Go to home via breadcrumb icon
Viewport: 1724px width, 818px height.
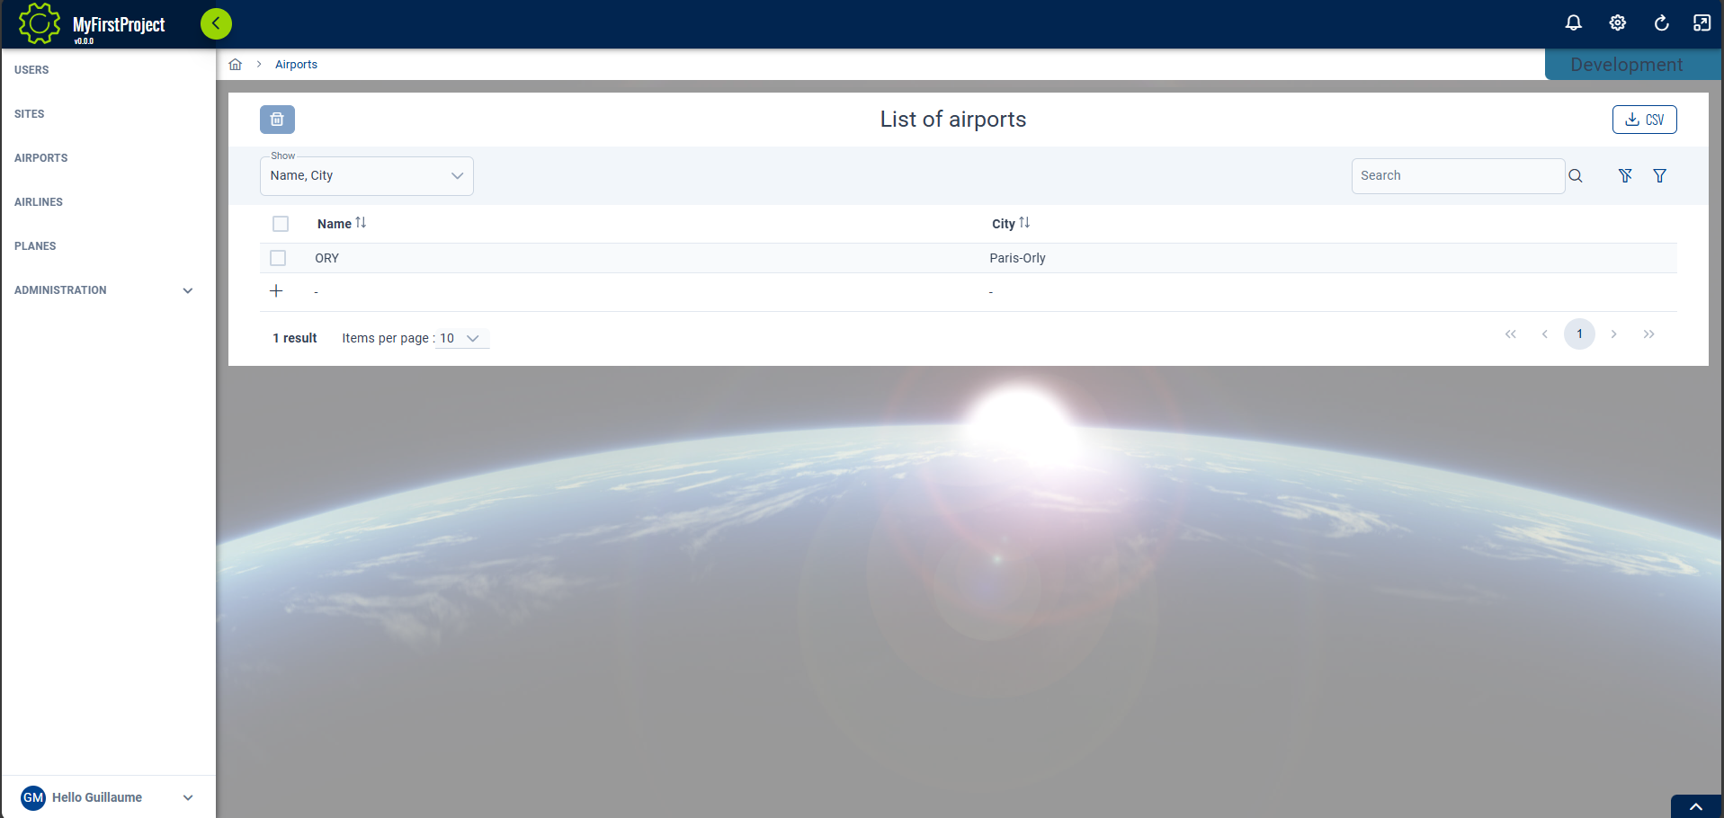(236, 65)
